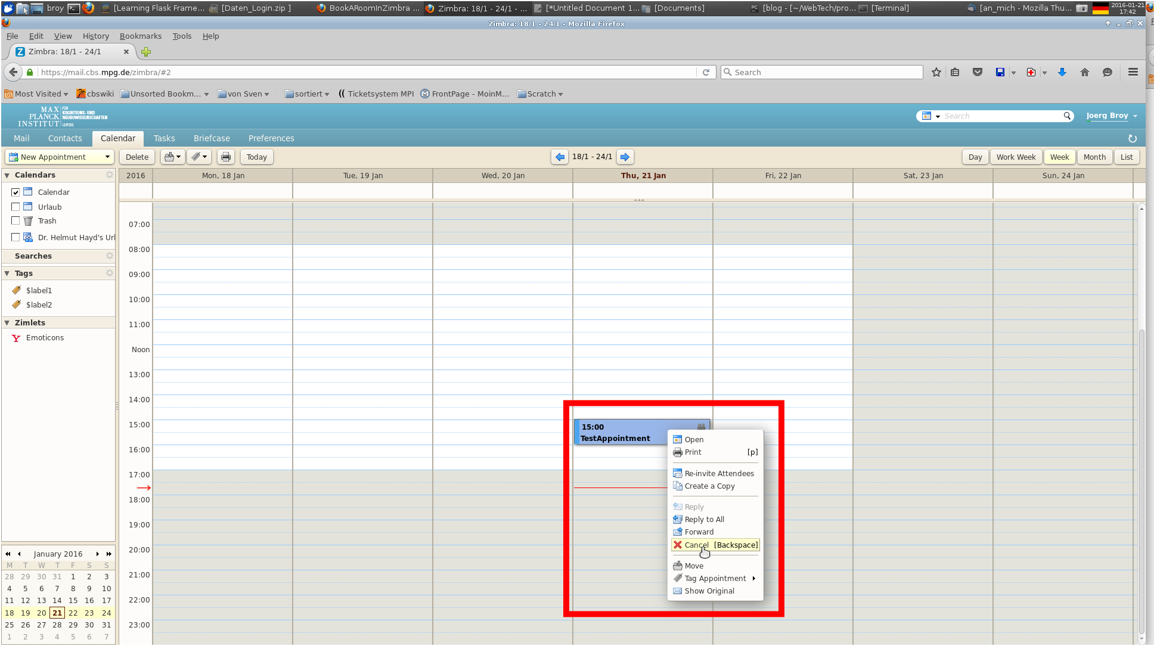Click the navigate previous week arrow icon
Screen dimensions: 1154x646
[x=560, y=156]
